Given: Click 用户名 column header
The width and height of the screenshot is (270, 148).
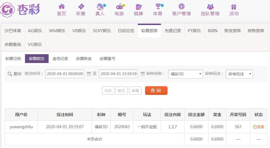Looking at the screenshot, I should coord(21,114).
